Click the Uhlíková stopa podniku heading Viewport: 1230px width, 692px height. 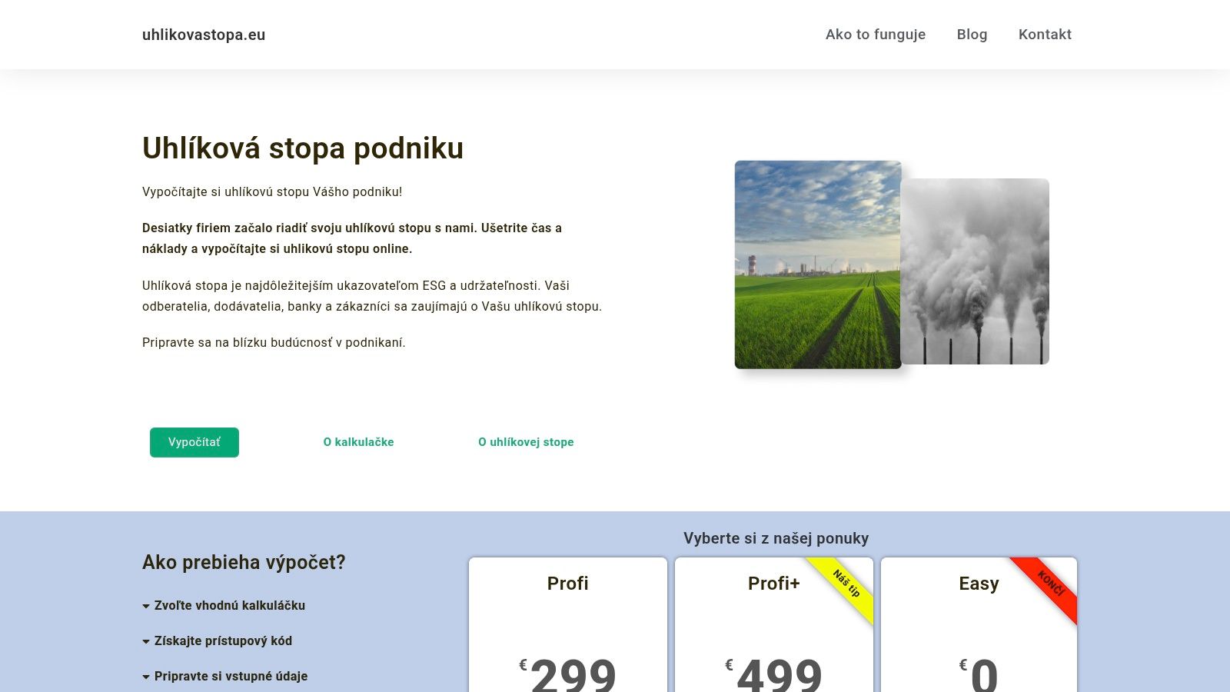pos(302,148)
